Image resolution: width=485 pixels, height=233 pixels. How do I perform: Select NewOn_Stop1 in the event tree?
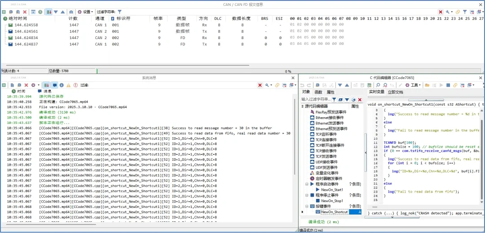coord(332,201)
